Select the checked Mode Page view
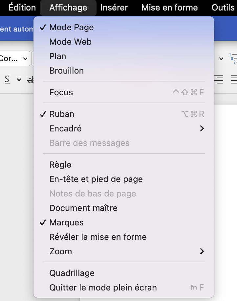This screenshot has height=301, width=237. (x=71, y=27)
